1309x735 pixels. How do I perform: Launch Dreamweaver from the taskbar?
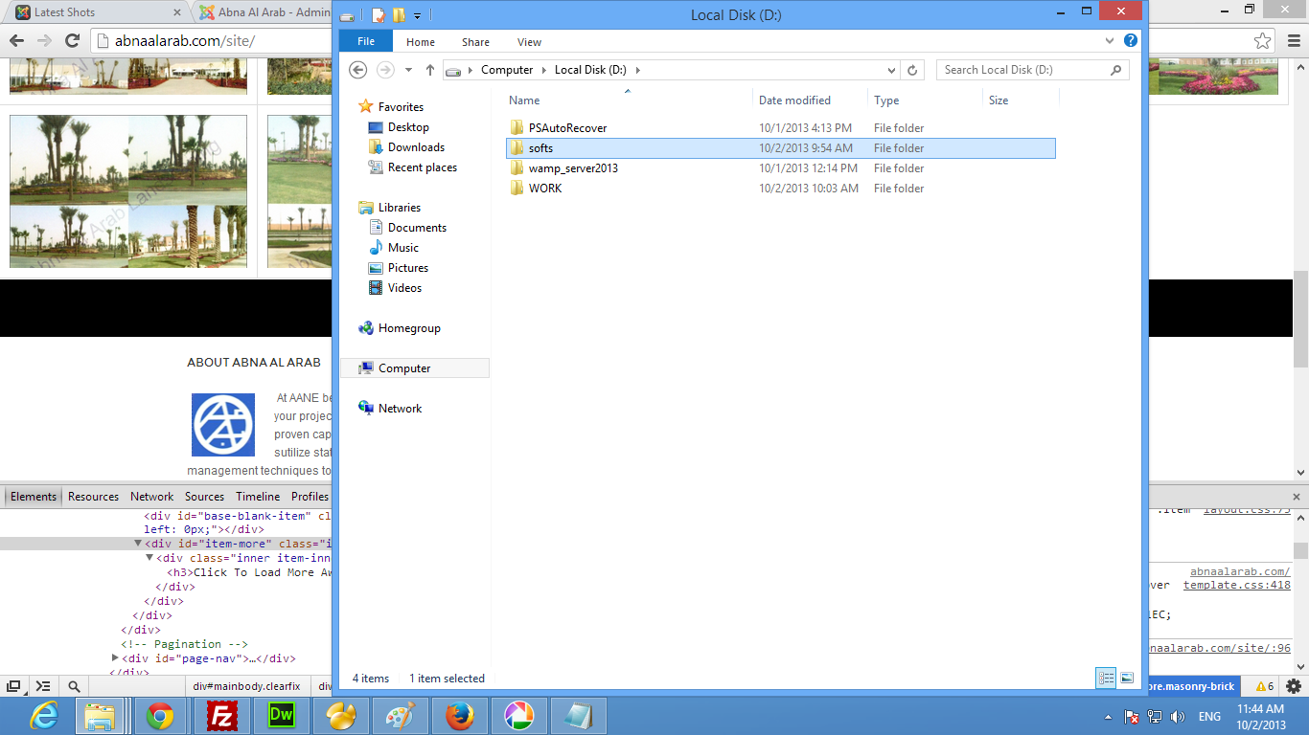click(282, 716)
